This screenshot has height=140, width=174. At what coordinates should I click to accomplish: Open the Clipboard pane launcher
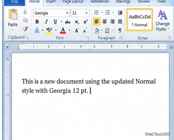(x=28, y=38)
